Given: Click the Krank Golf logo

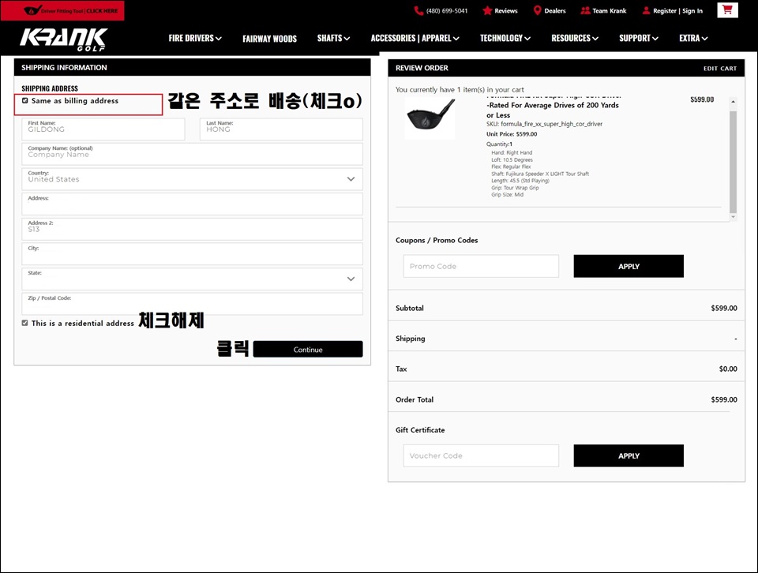Looking at the screenshot, I should [x=63, y=39].
